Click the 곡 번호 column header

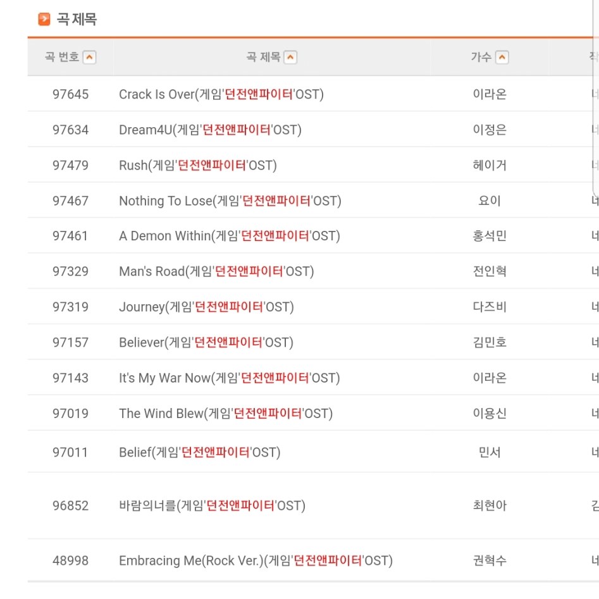[x=70, y=58]
